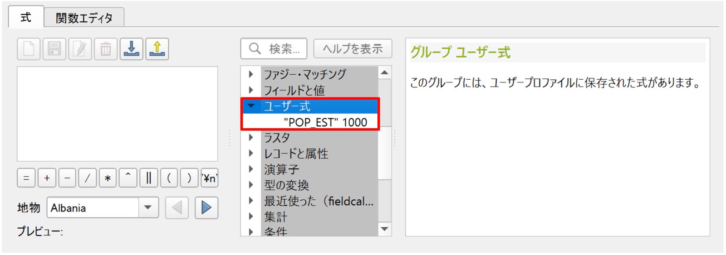Click the save expression floppy disk icon
Viewport: 726px width, 255px height.
point(54,49)
